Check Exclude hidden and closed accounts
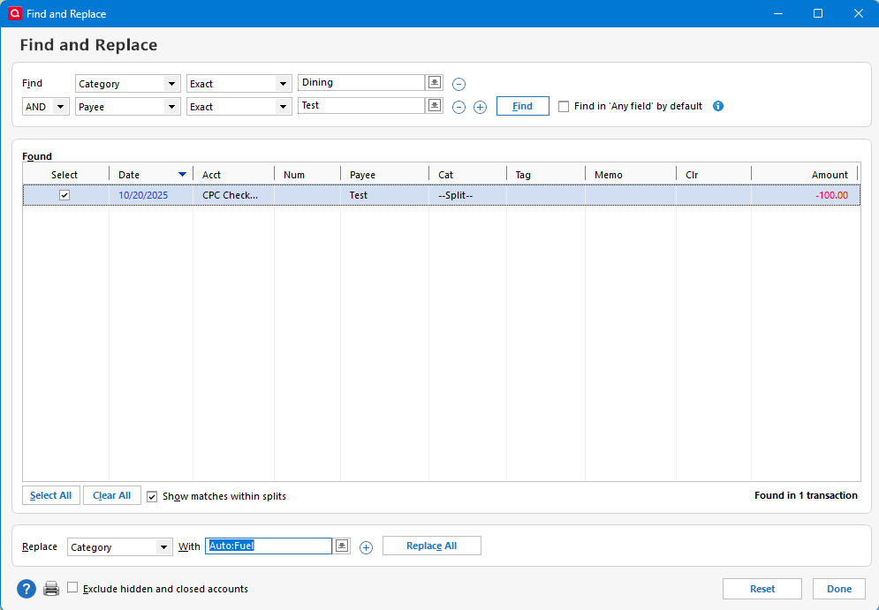The image size is (879, 610). tap(72, 588)
